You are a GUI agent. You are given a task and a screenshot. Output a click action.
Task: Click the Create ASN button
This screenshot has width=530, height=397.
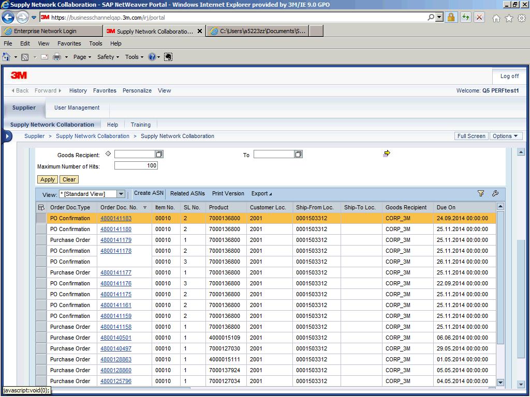pos(149,193)
